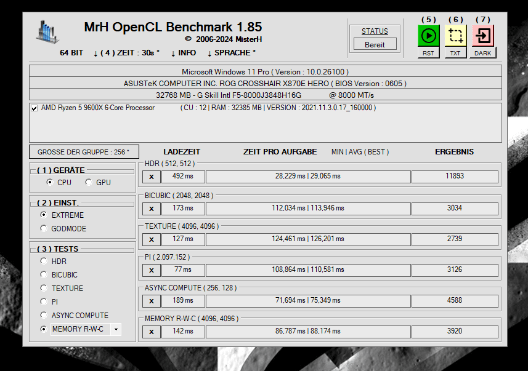Click the ASUSTeK ROG CROSSHAIR motherboard row
The height and width of the screenshot is (371, 528).
click(266, 84)
